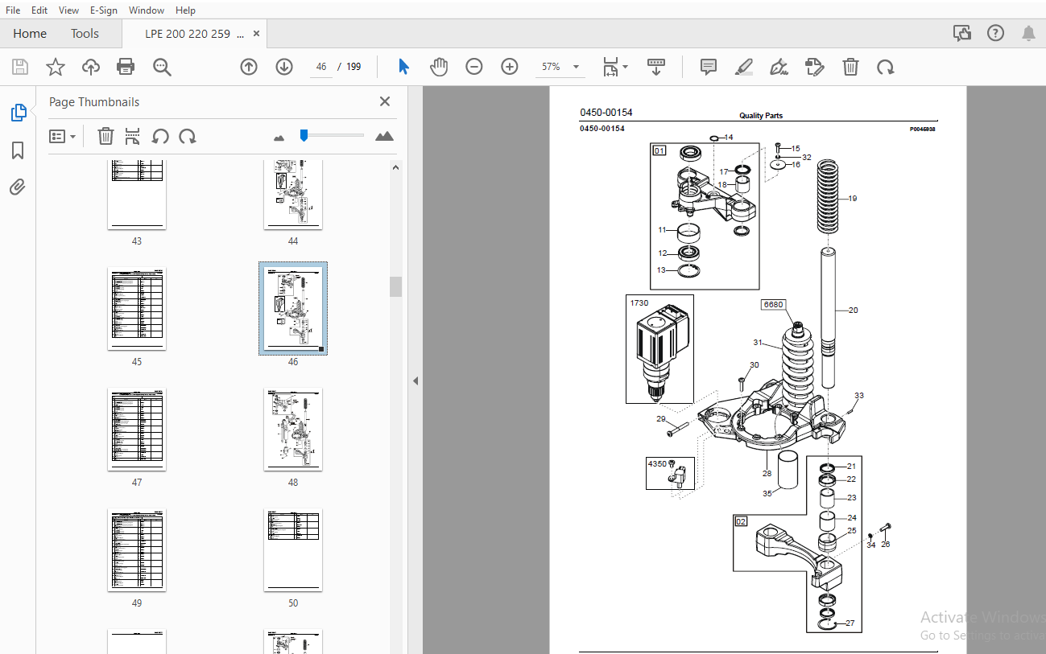Open the E-Sign menu
This screenshot has height=654, width=1046.
(x=103, y=10)
